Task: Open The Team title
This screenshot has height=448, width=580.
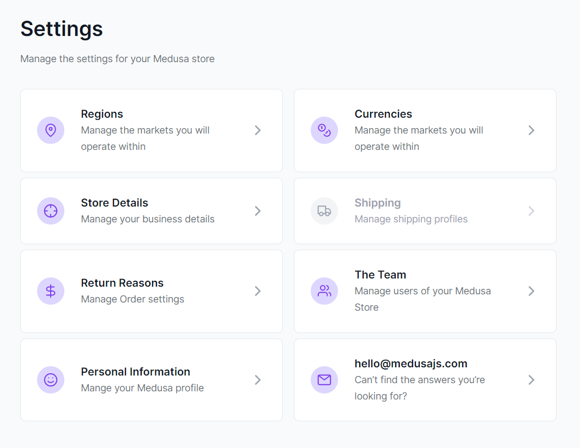Action: pos(380,275)
